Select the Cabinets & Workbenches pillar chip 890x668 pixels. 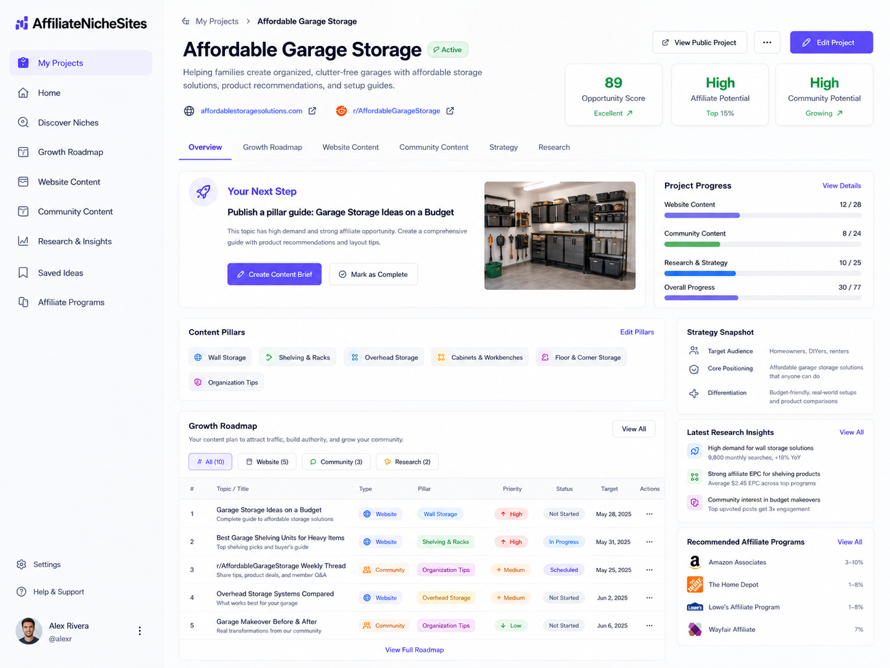(480, 357)
